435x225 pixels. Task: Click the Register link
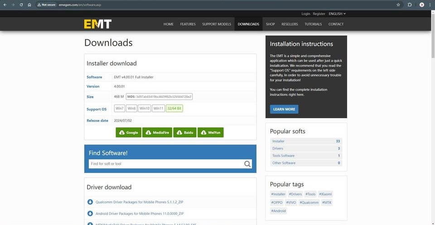319,14
